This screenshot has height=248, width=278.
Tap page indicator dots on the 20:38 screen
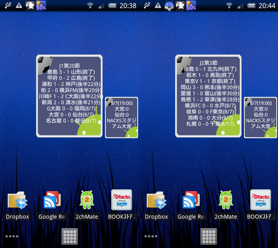[12, 236]
